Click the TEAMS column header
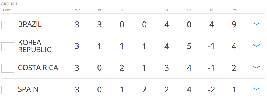The width and height of the screenshot is (267, 101). (7, 10)
